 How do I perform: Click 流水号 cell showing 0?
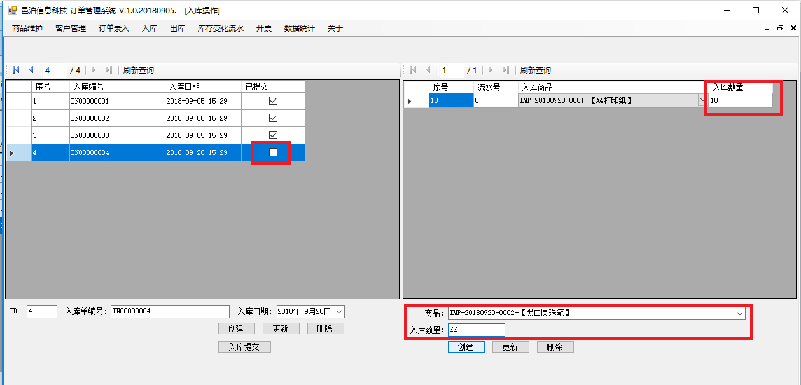(x=496, y=100)
